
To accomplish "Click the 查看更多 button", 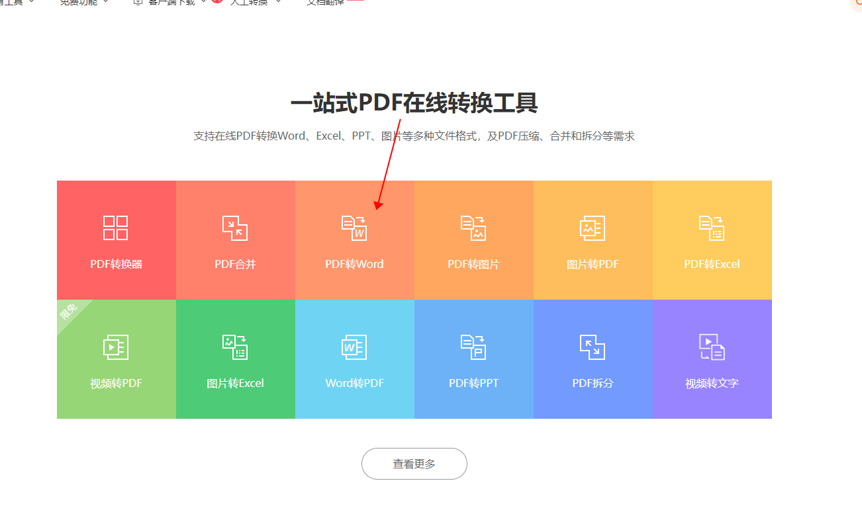I will (414, 464).
